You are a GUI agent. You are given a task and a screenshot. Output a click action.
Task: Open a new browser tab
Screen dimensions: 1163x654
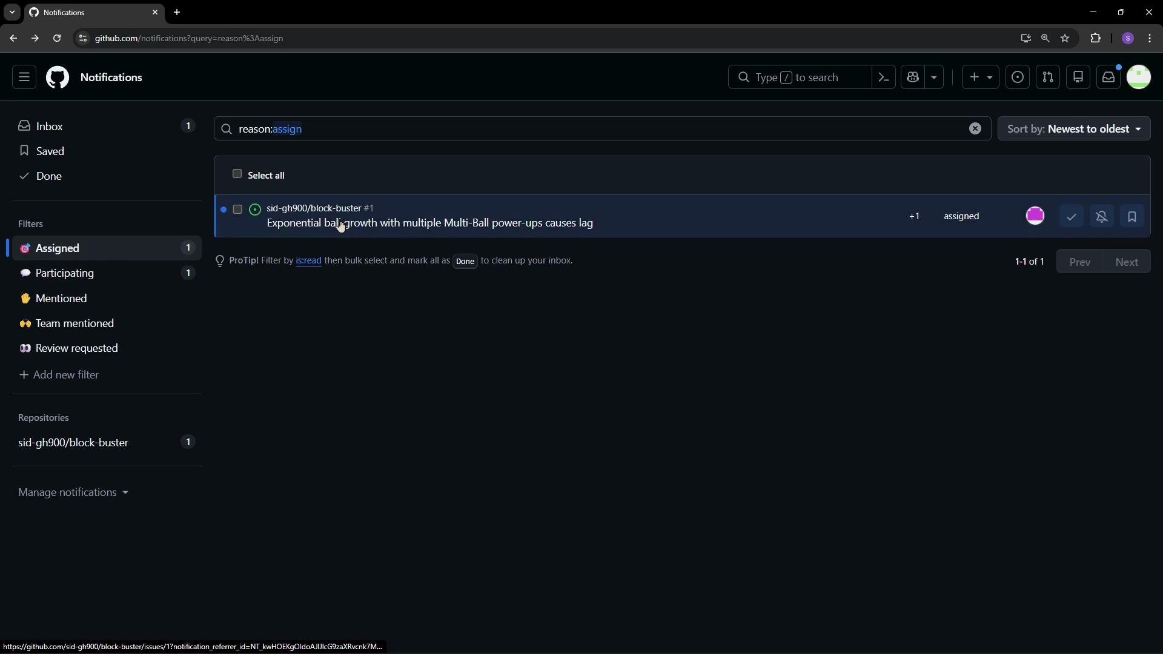[177, 12]
